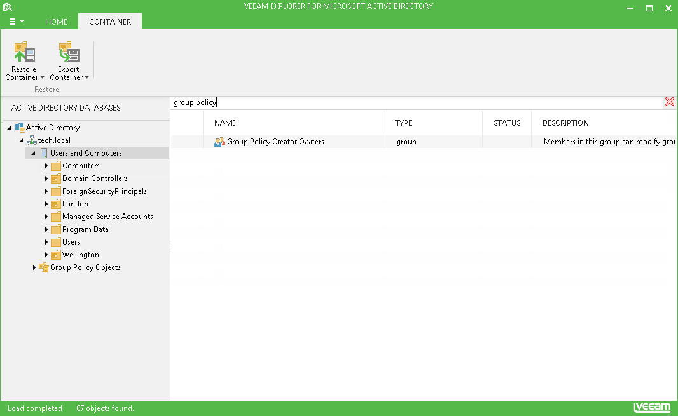Expand the ForeignSecurityPrincipals folder
Viewport: 678px width, 416px height.
tap(46, 191)
